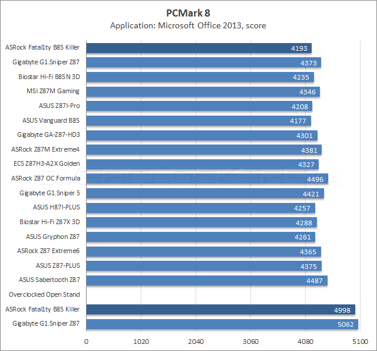Screen dimensions: 377x351
Task: Select the 5100 axis tick label
Action: click(x=360, y=342)
